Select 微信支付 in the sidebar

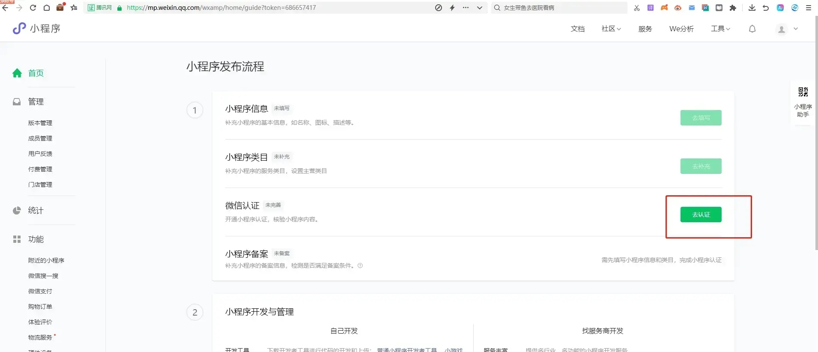point(40,291)
